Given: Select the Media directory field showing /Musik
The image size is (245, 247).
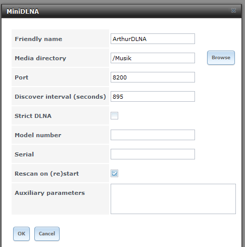Looking at the screenshot, I should pos(153,58).
